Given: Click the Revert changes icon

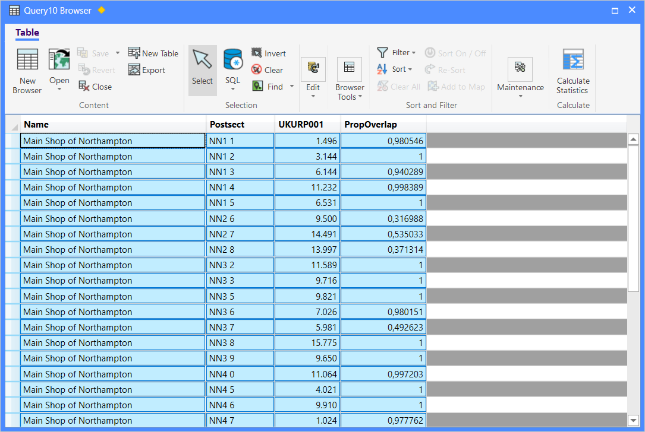Looking at the screenshot, I should (84, 70).
